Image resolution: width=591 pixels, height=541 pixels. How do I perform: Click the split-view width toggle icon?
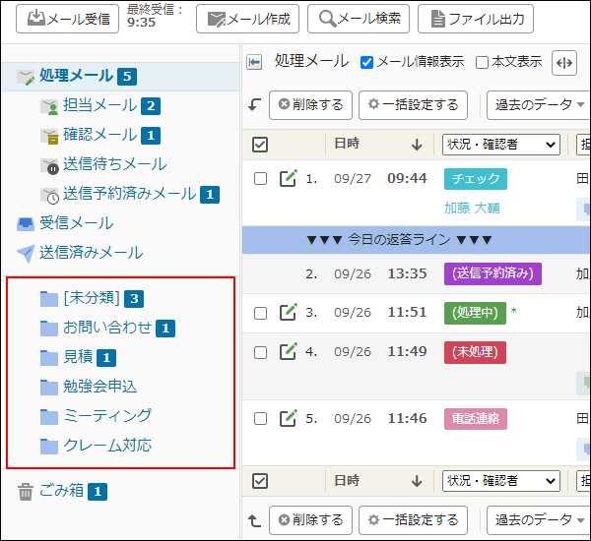point(564,63)
